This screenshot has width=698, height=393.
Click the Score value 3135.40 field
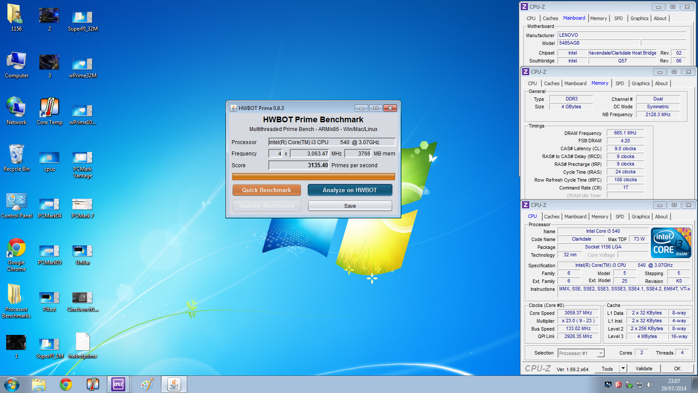[298, 165]
